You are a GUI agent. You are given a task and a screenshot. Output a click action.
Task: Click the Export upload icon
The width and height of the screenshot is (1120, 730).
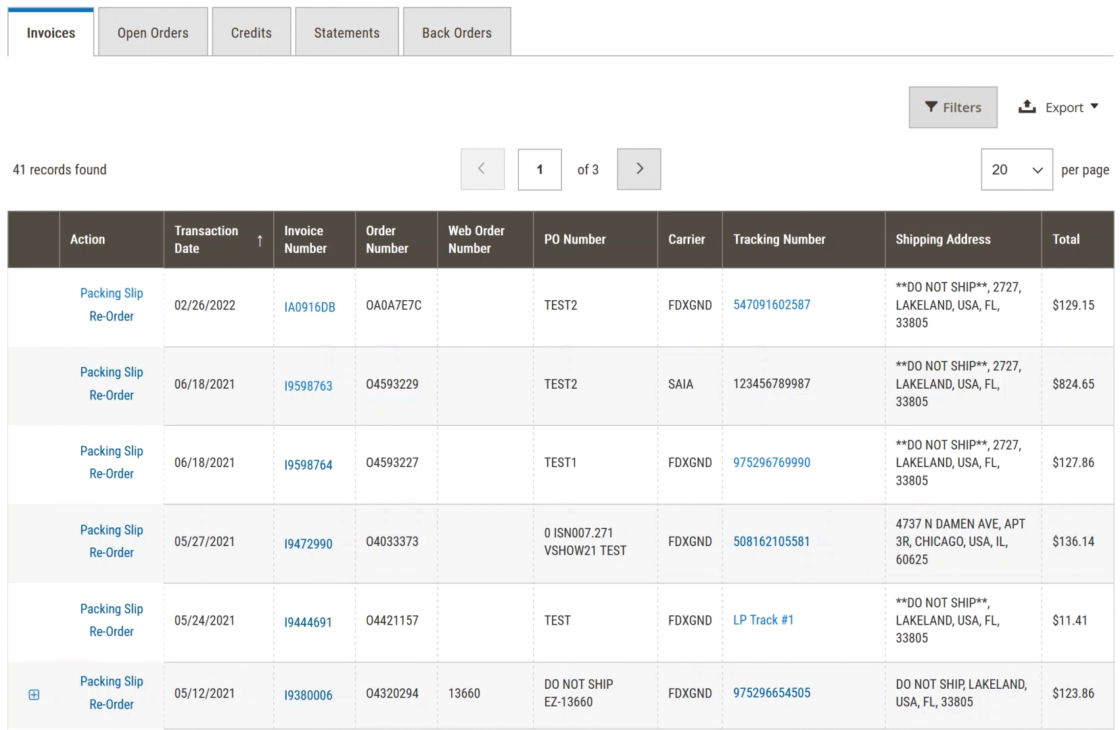click(x=1027, y=107)
